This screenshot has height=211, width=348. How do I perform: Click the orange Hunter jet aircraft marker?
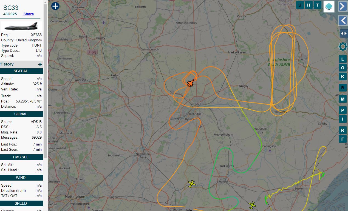click(191, 83)
